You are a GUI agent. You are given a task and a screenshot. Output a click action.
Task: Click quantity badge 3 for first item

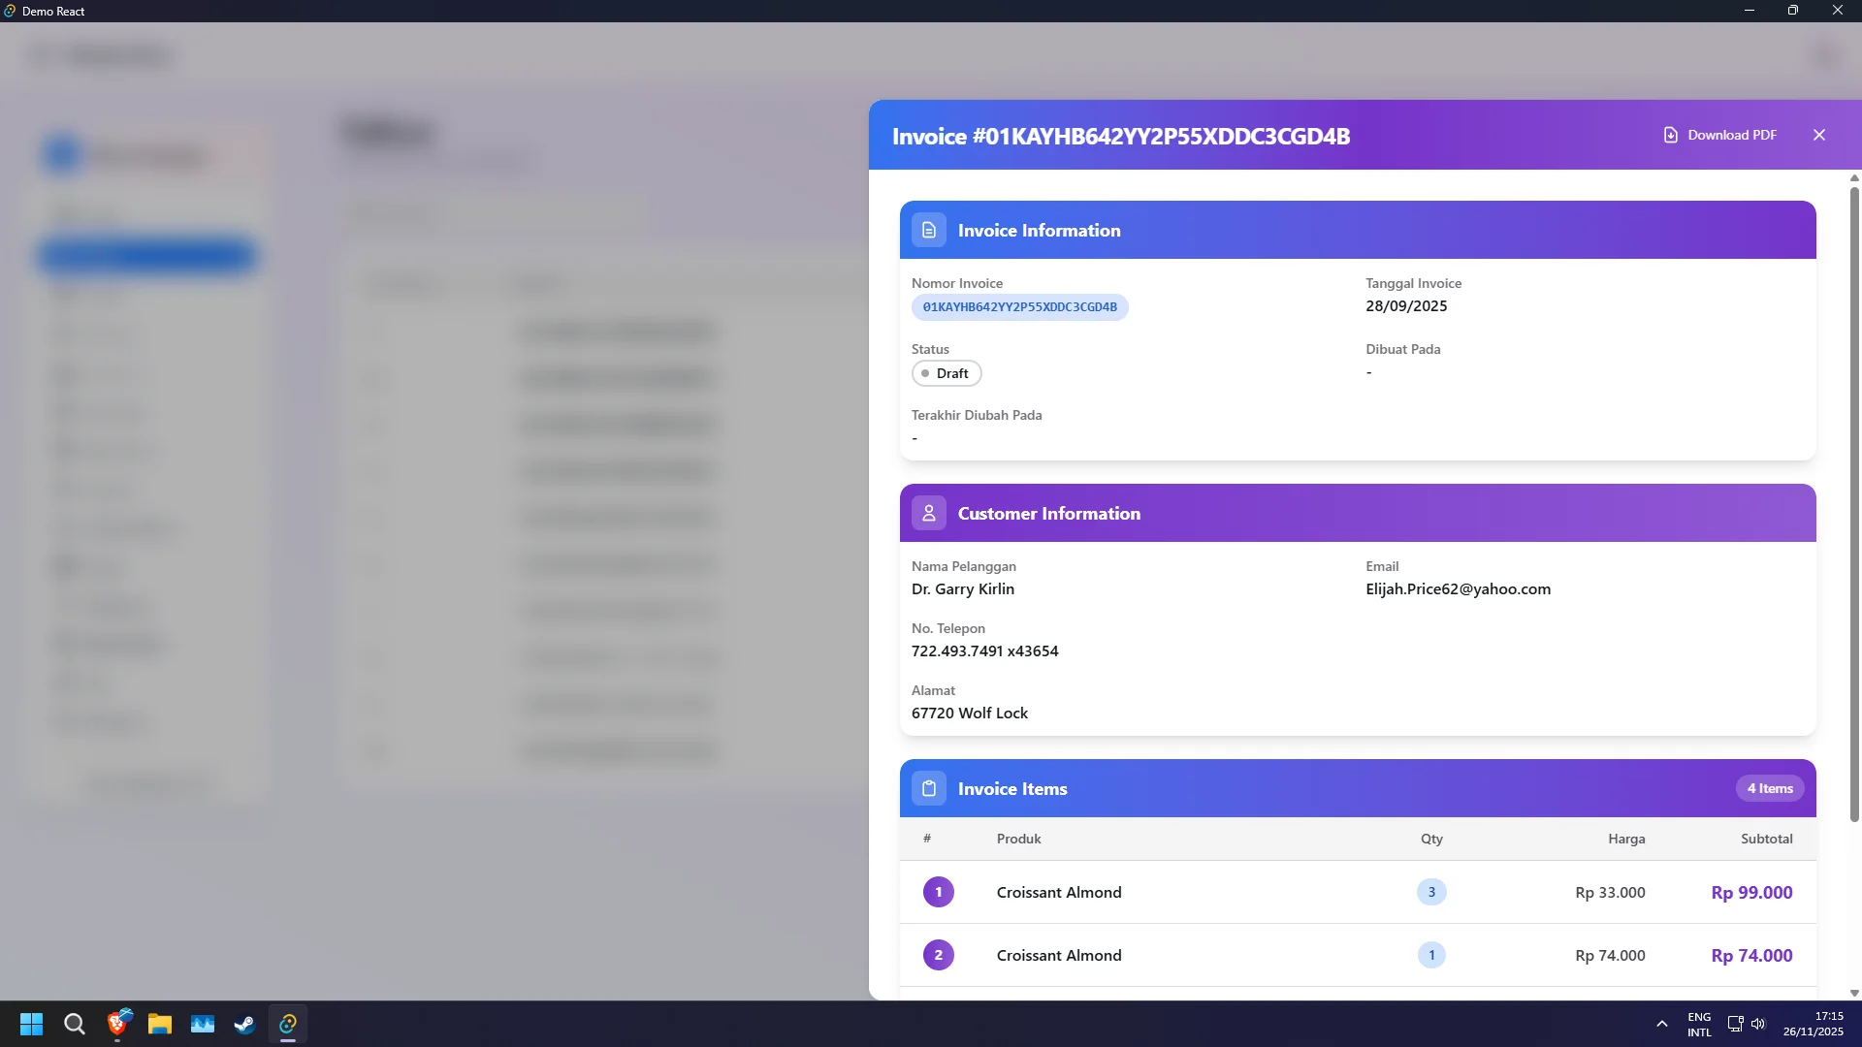click(1430, 892)
